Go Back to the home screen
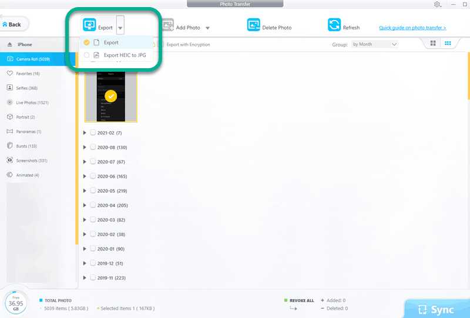Screen dimensions: 470x318 [x=12, y=24]
